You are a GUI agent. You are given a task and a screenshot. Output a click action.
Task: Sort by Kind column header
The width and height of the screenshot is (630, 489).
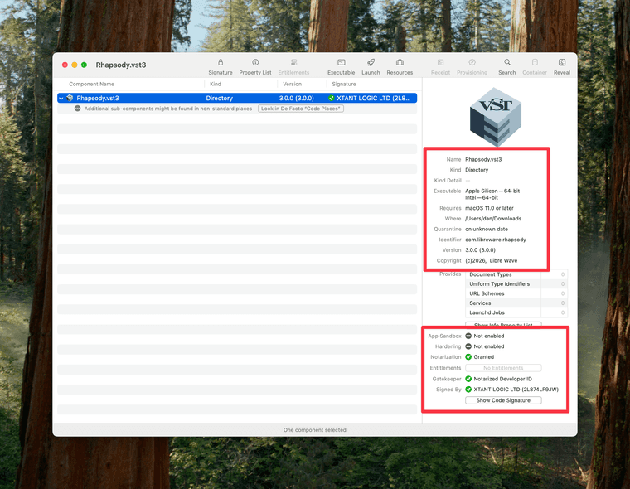(x=216, y=84)
